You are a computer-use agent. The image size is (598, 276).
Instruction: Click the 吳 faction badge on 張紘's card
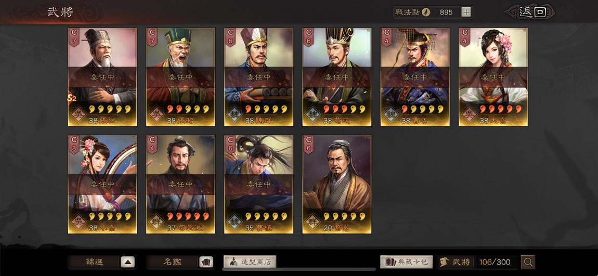coord(78,114)
